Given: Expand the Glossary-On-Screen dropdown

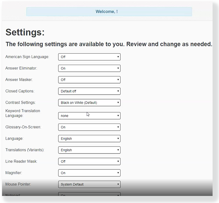Looking at the screenshot, I should (x=89, y=127).
